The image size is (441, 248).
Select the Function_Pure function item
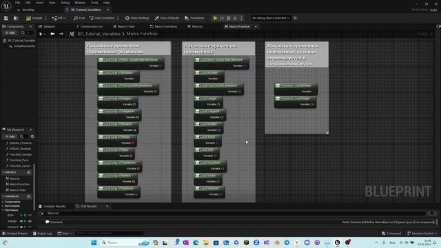(x=17, y=161)
